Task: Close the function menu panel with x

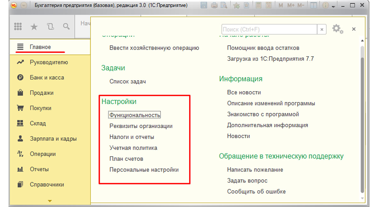Action: [x=354, y=29]
